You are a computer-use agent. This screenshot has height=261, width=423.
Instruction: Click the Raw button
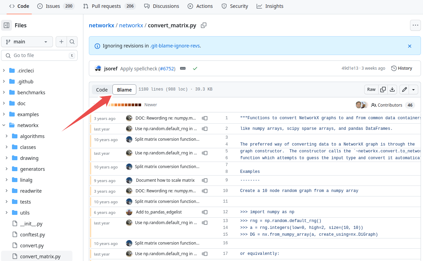(371, 90)
